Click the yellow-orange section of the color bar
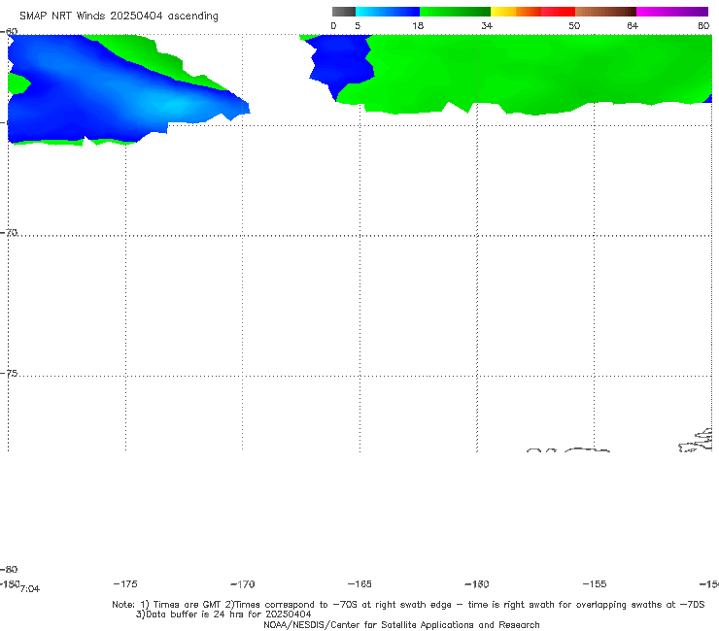Image resolution: width=719 pixels, height=631 pixels. [516, 12]
